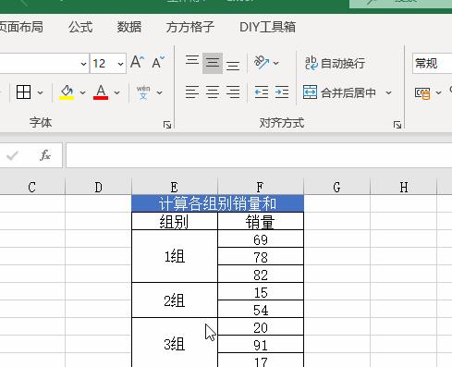Select column F header
The image size is (452, 367).
(x=261, y=187)
